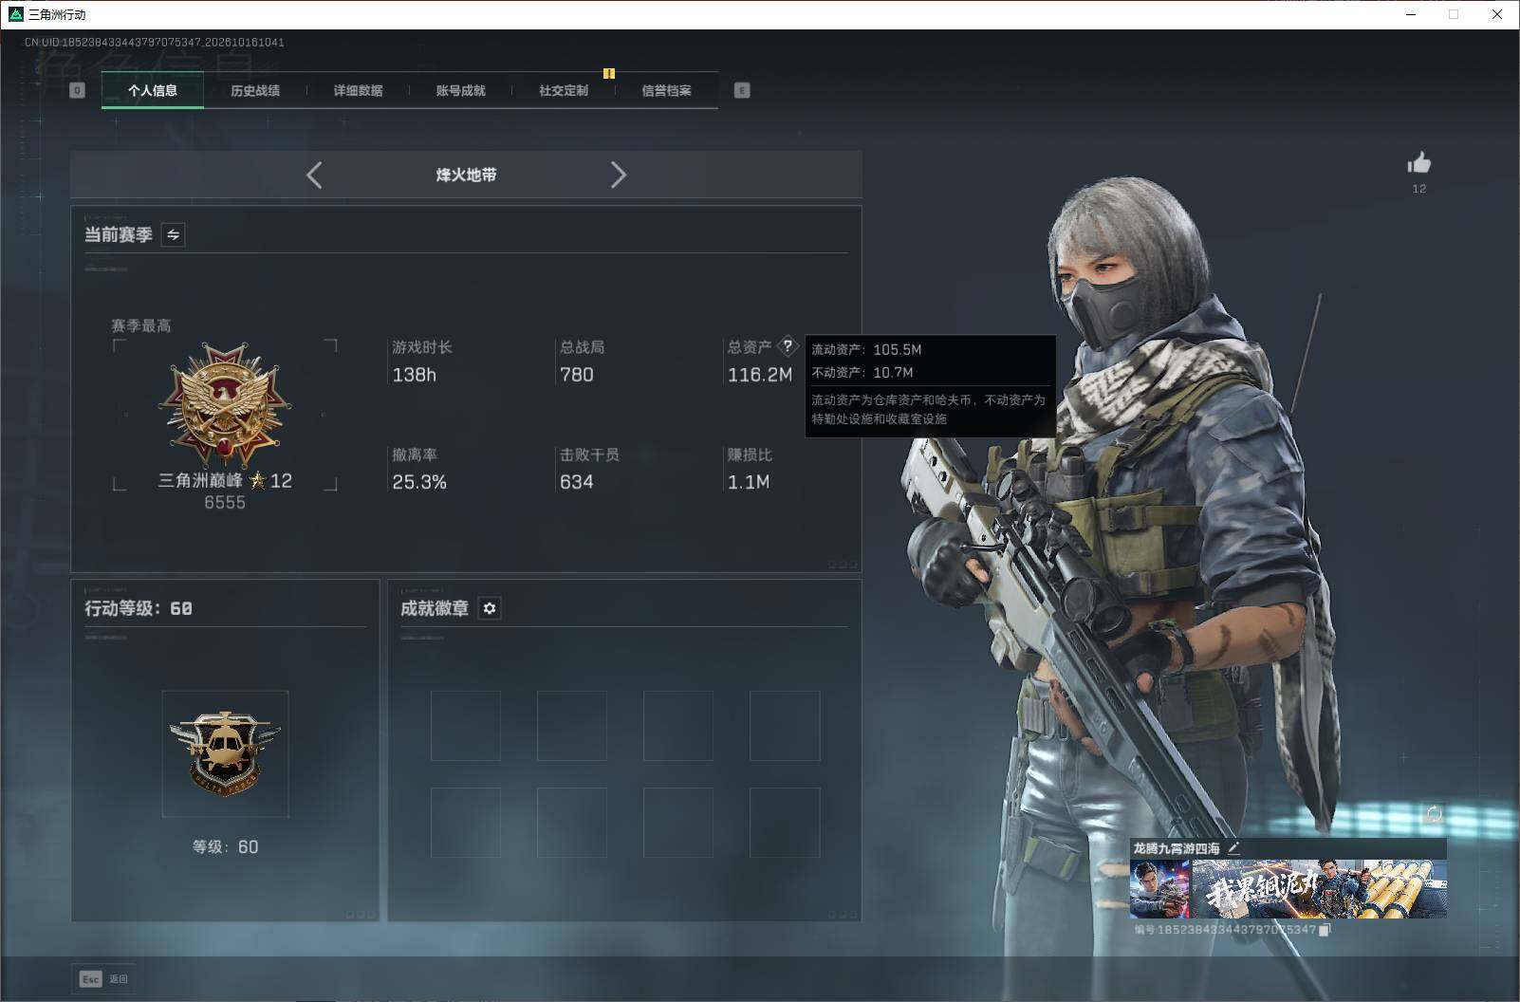Image resolution: width=1520 pixels, height=1002 pixels.
Task: Select the first empty achievement badge slot
Action: [466, 726]
